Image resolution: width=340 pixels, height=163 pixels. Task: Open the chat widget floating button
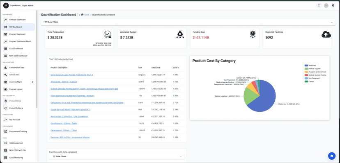coord(331,156)
